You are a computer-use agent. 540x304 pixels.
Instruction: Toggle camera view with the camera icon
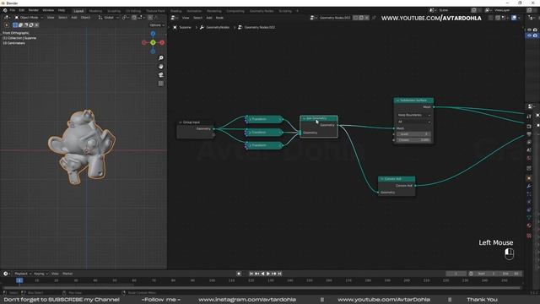click(x=161, y=75)
